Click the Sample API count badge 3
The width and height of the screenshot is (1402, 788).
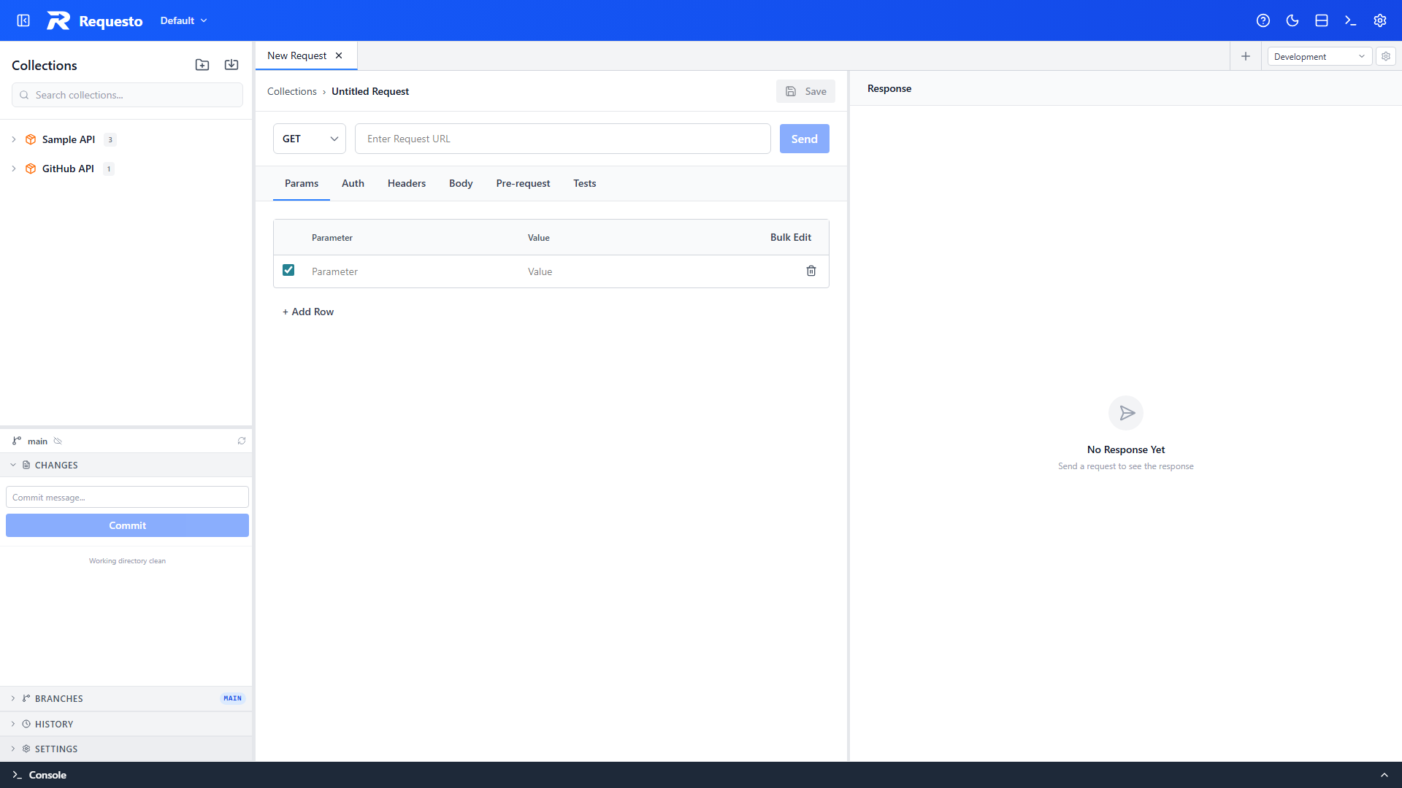(x=110, y=139)
